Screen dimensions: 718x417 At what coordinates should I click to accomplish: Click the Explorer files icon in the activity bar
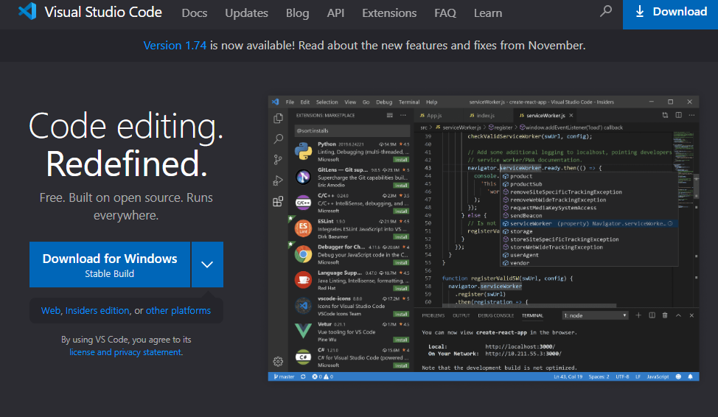pos(278,118)
